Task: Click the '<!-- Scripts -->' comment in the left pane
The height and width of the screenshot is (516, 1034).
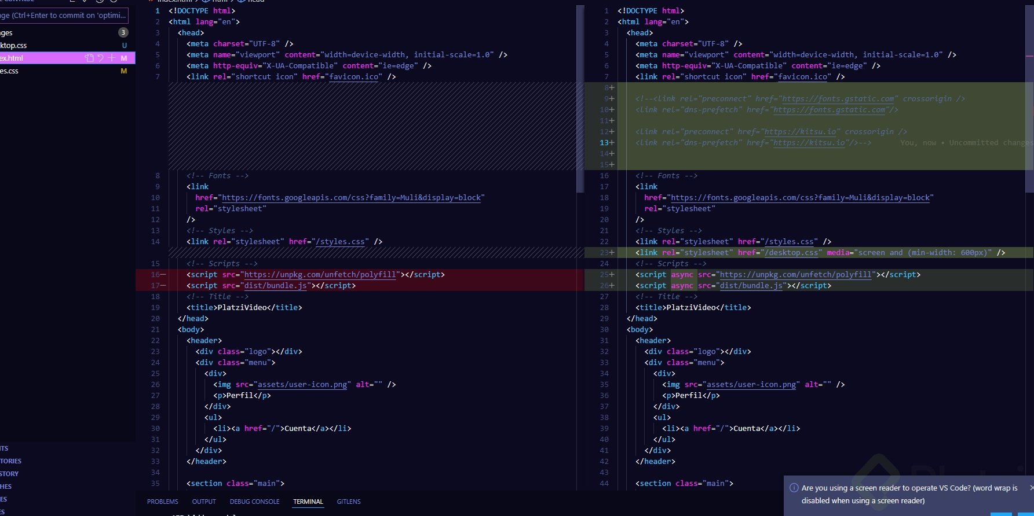Action: coord(222,263)
